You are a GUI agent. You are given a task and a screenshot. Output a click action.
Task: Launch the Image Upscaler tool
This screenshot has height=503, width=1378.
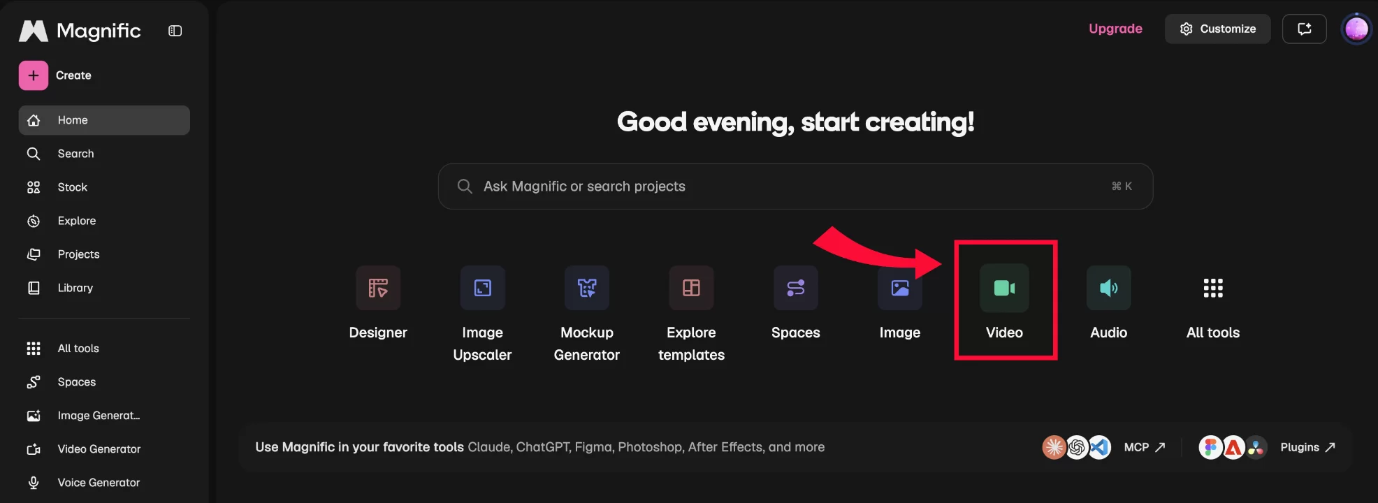click(482, 288)
